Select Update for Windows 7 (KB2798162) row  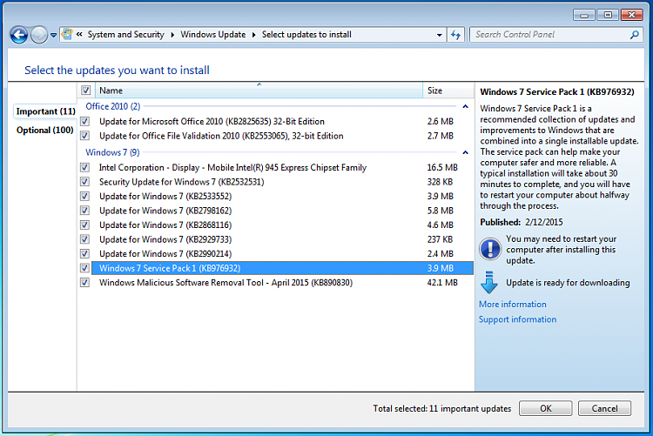[282, 211]
